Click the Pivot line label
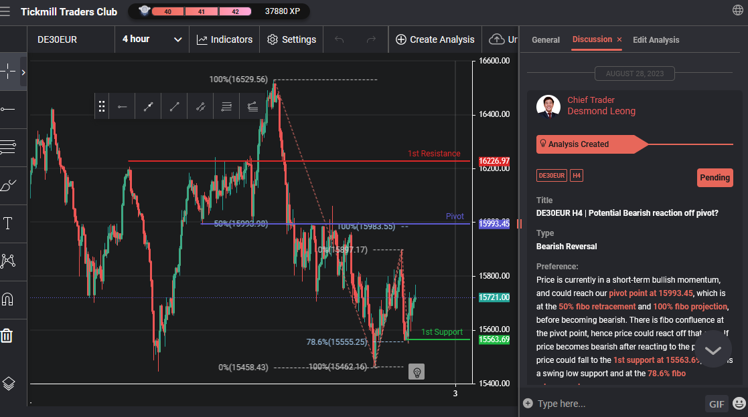 point(455,216)
